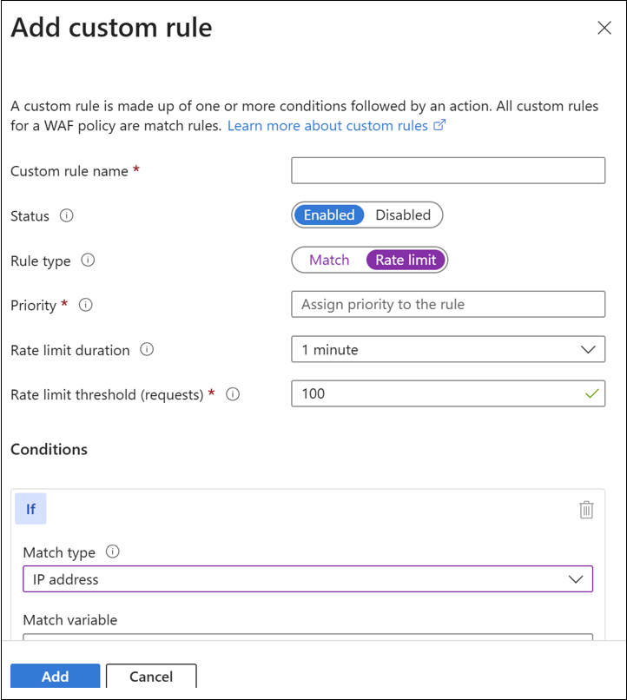Click the Rate limit threshold field showing 100
627x700 pixels.
pos(434,393)
